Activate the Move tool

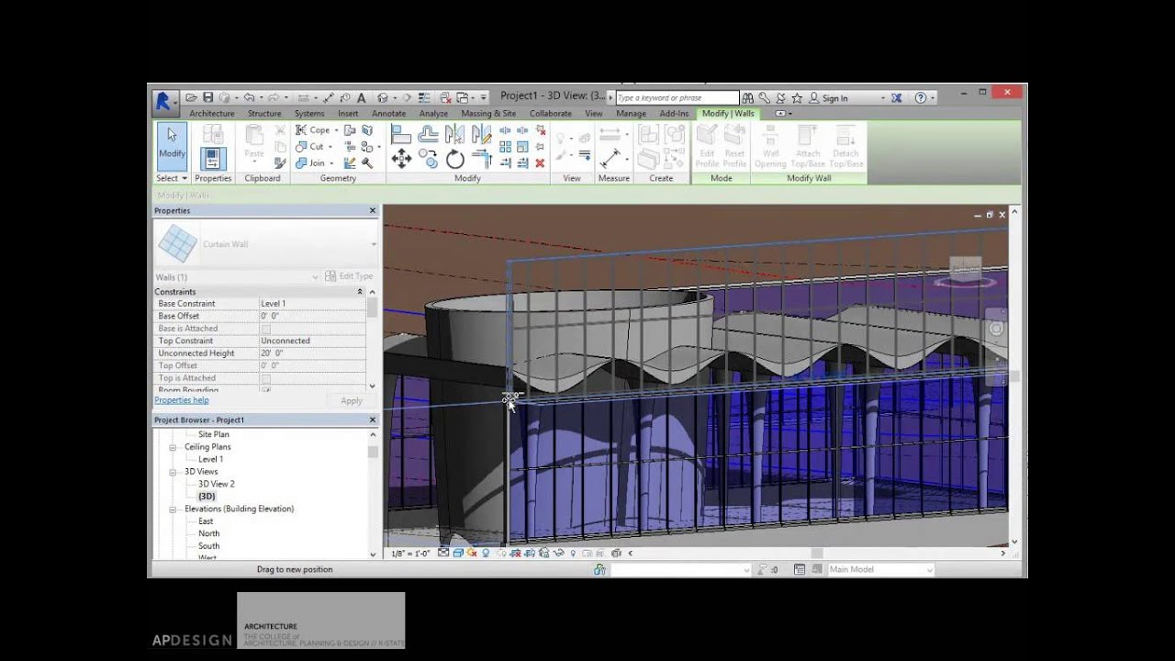click(x=401, y=159)
